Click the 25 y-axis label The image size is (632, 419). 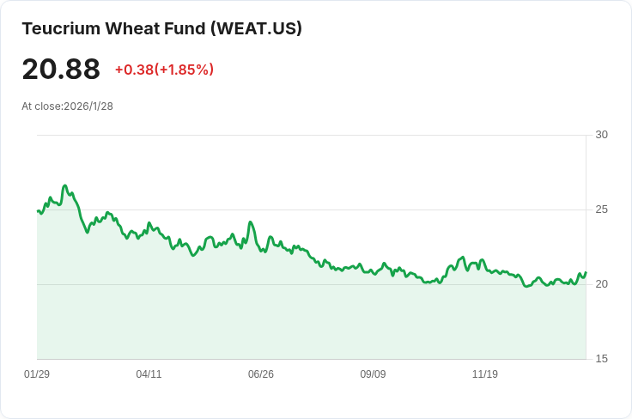(x=601, y=209)
